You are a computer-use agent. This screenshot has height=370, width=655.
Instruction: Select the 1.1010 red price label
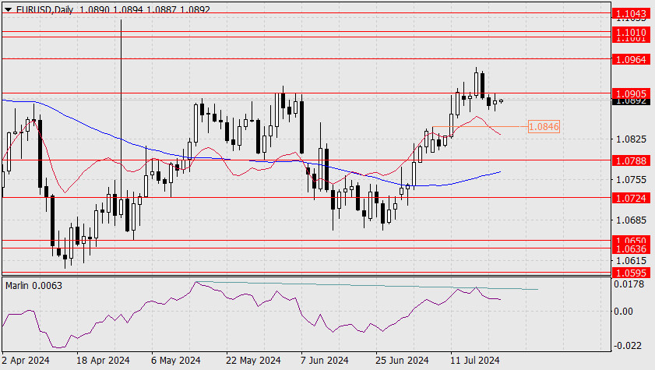[x=631, y=32]
